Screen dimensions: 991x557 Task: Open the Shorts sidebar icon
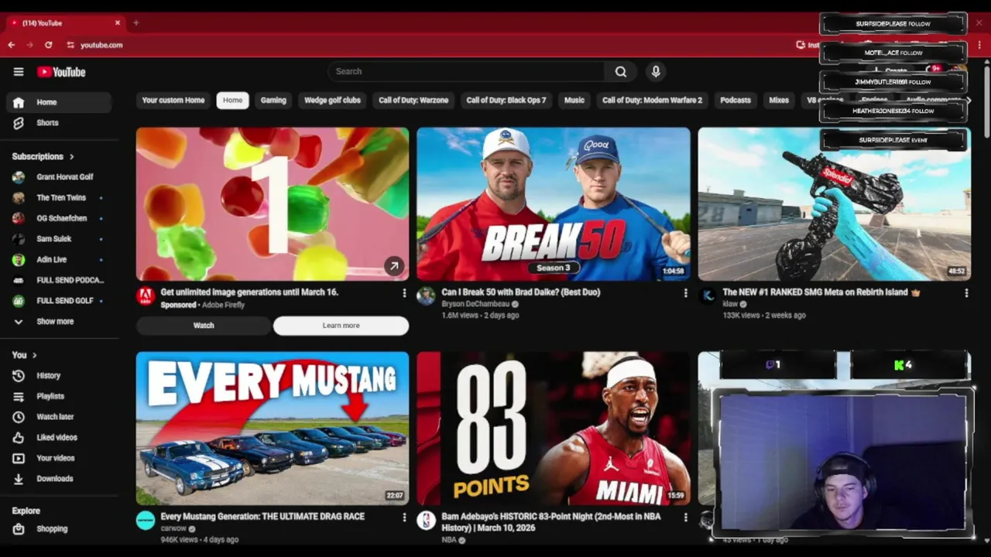pyautogui.click(x=19, y=123)
